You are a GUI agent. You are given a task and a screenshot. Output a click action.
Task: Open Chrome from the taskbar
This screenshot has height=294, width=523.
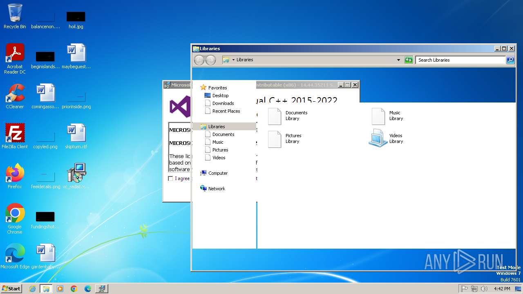74,289
